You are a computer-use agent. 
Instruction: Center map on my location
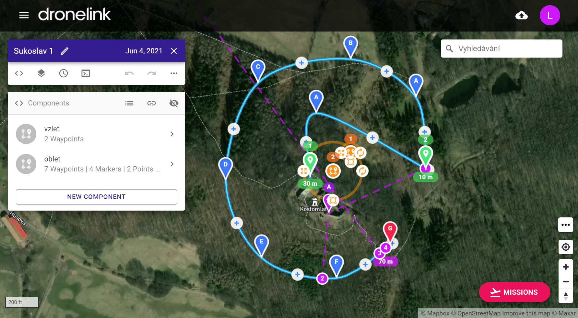click(566, 247)
